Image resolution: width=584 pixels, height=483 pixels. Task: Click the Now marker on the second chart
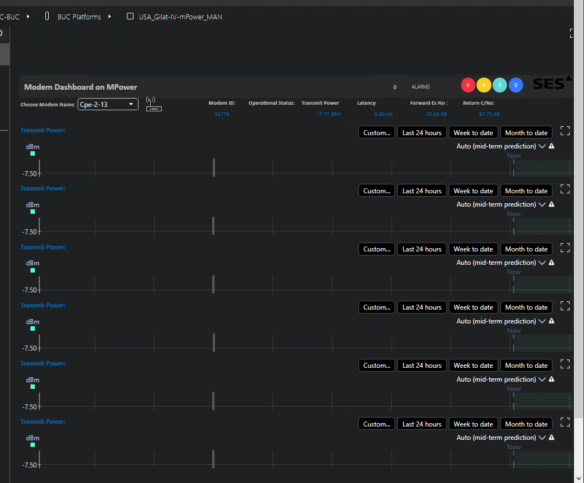coord(514,214)
